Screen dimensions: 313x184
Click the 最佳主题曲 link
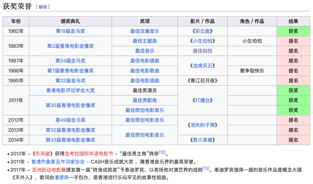point(145,41)
